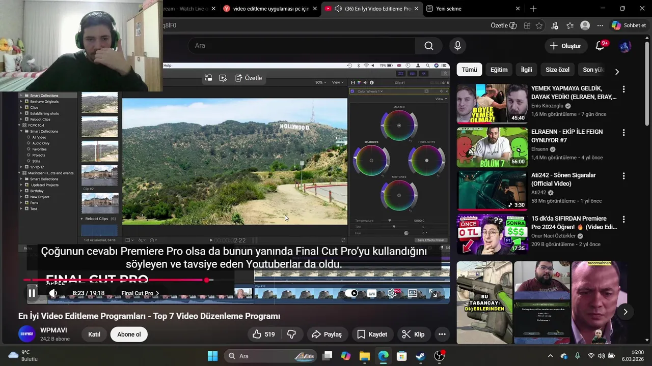Click the Katıl join button
Screen dimensions: 652x366
click(94, 334)
